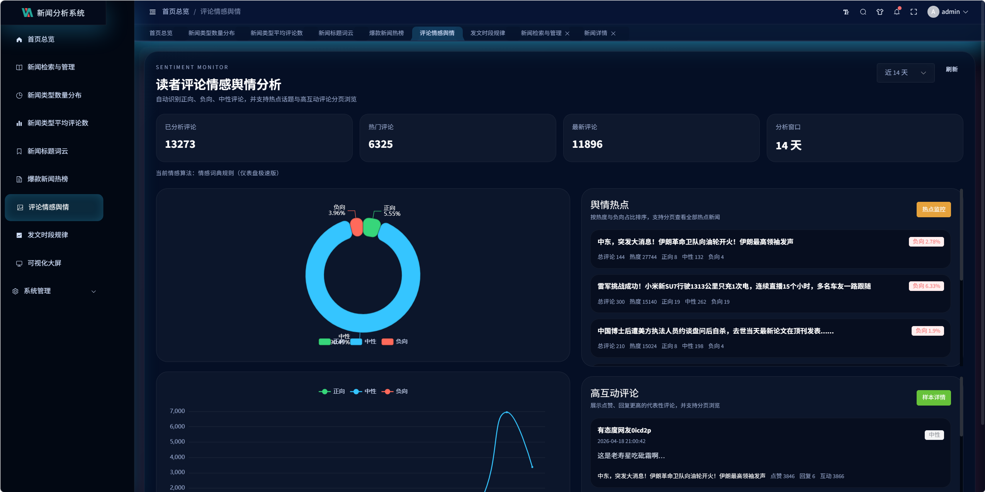Click the search magnifier icon
Image resolution: width=985 pixels, height=492 pixels.
pos(863,12)
